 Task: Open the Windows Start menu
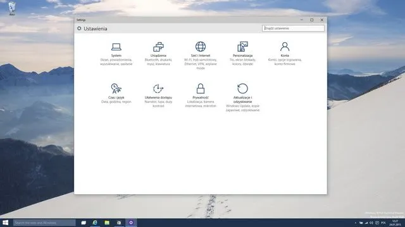pyautogui.click(x=6, y=223)
